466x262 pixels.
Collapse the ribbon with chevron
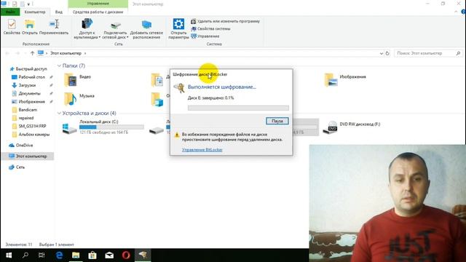(457, 12)
